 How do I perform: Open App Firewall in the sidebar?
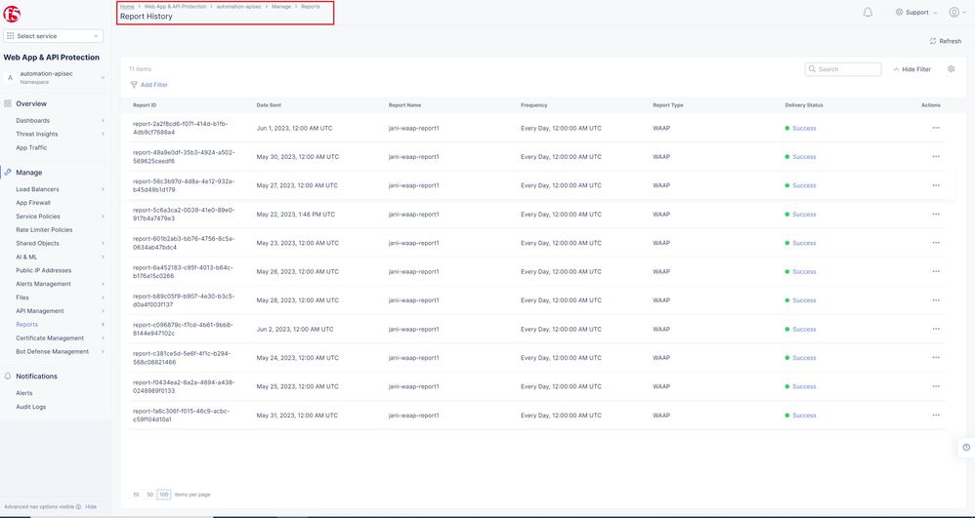click(33, 203)
